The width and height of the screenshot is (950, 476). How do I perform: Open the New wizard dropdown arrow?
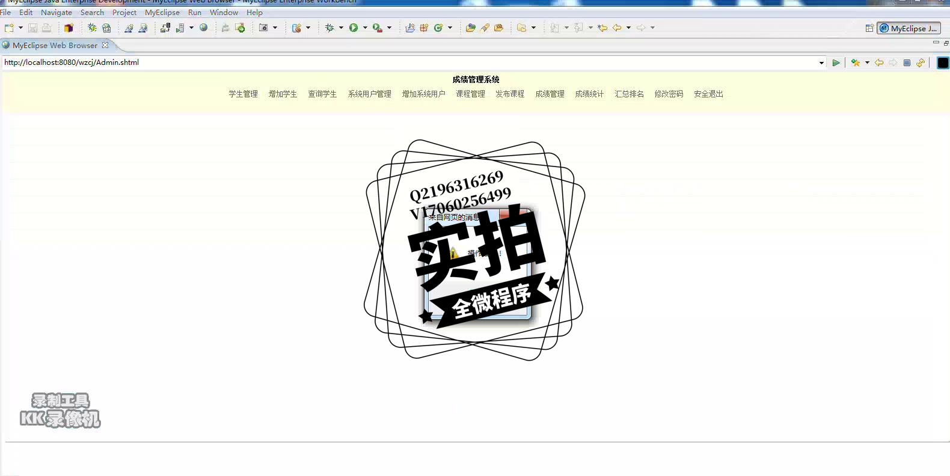tap(20, 28)
